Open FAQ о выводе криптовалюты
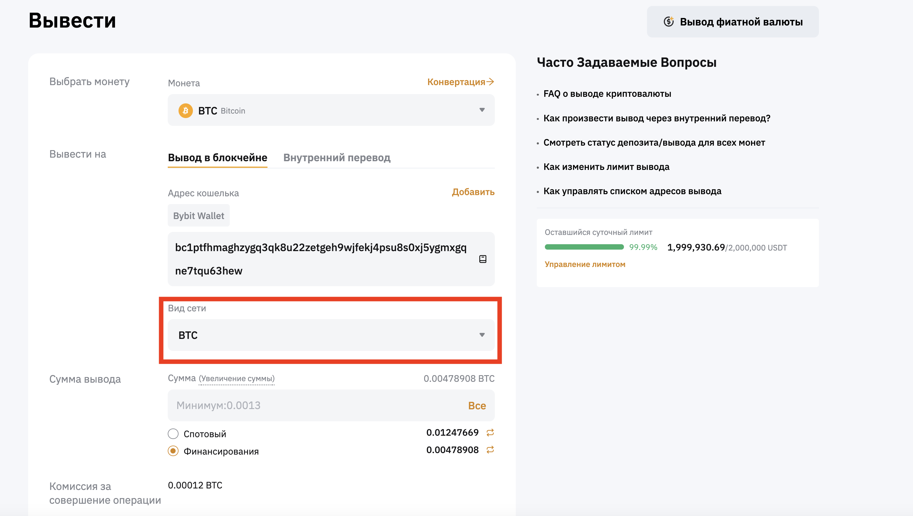913x516 pixels. tap(607, 93)
